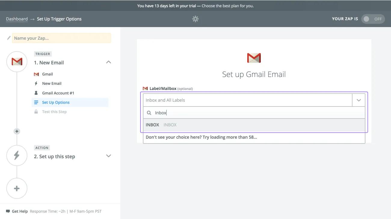Click the Gmail trigger circle icon
Screen dimensions: 391x219
(17, 62)
